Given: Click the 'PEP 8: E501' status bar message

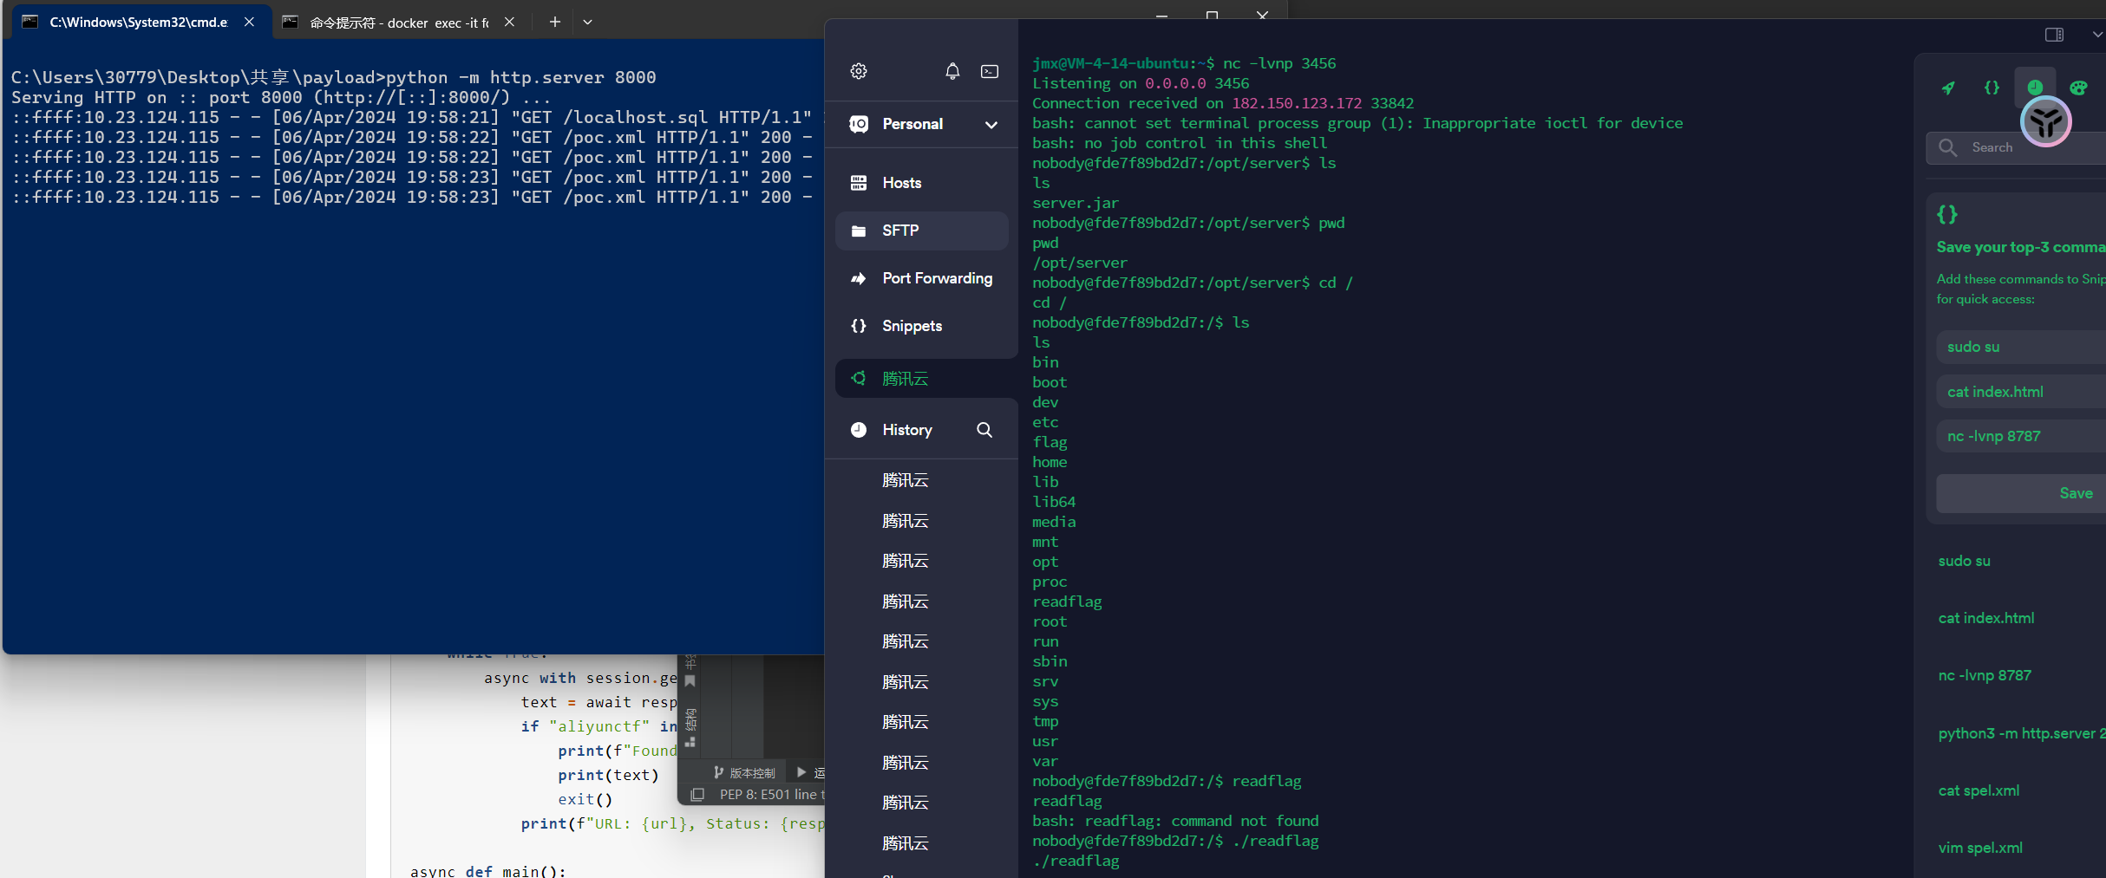Looking at the screenshot, I should click(770, 795).
